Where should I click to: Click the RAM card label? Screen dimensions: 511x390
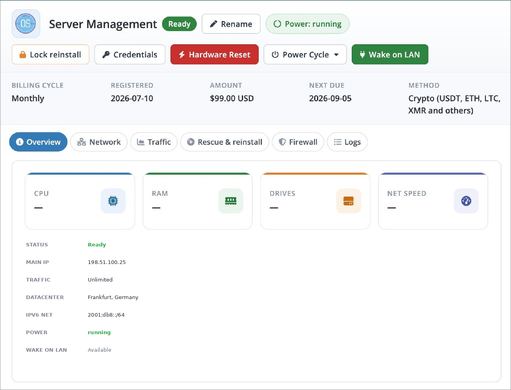160,193
